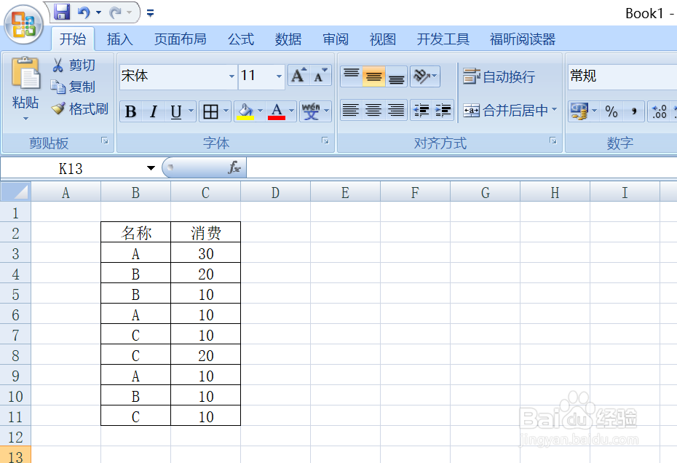
Task: Open the font size 11 dropdown
Action: click(x=279, y=76)
